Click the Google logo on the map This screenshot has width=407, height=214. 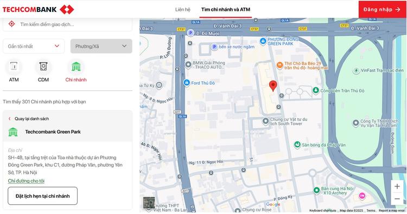(273, 204)
